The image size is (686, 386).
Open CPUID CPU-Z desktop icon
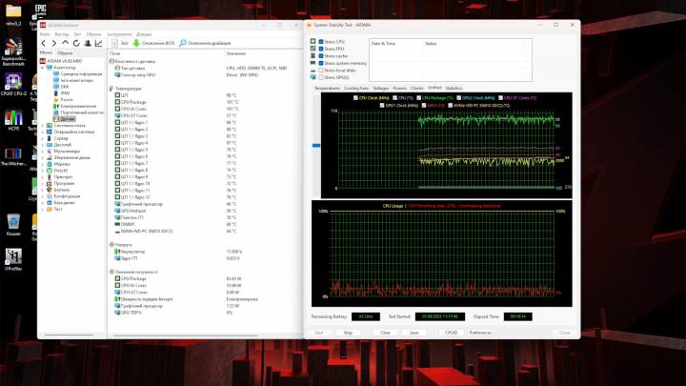pos(13,85)
